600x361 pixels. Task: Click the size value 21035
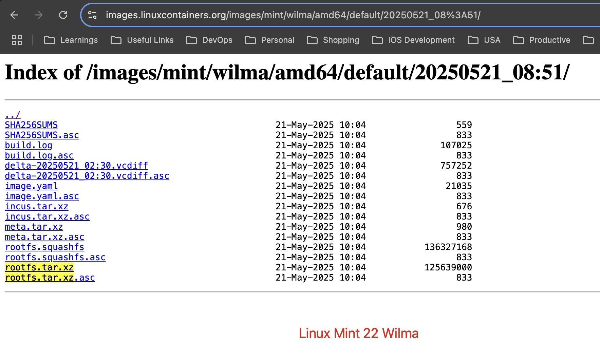pos(459,186)
